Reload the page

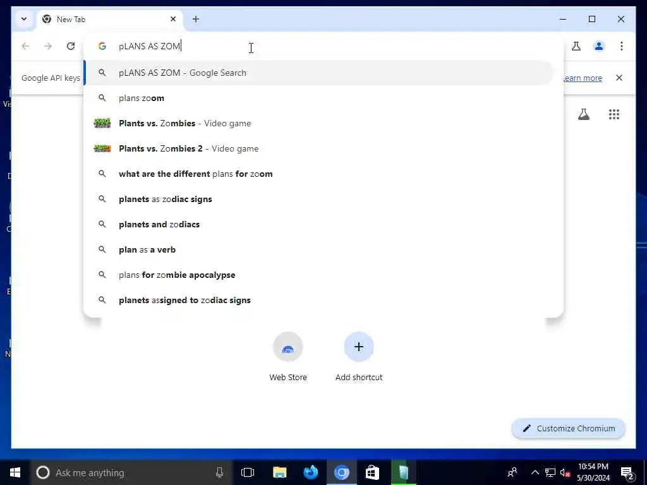pyautogui.click(x=71, y=46)
